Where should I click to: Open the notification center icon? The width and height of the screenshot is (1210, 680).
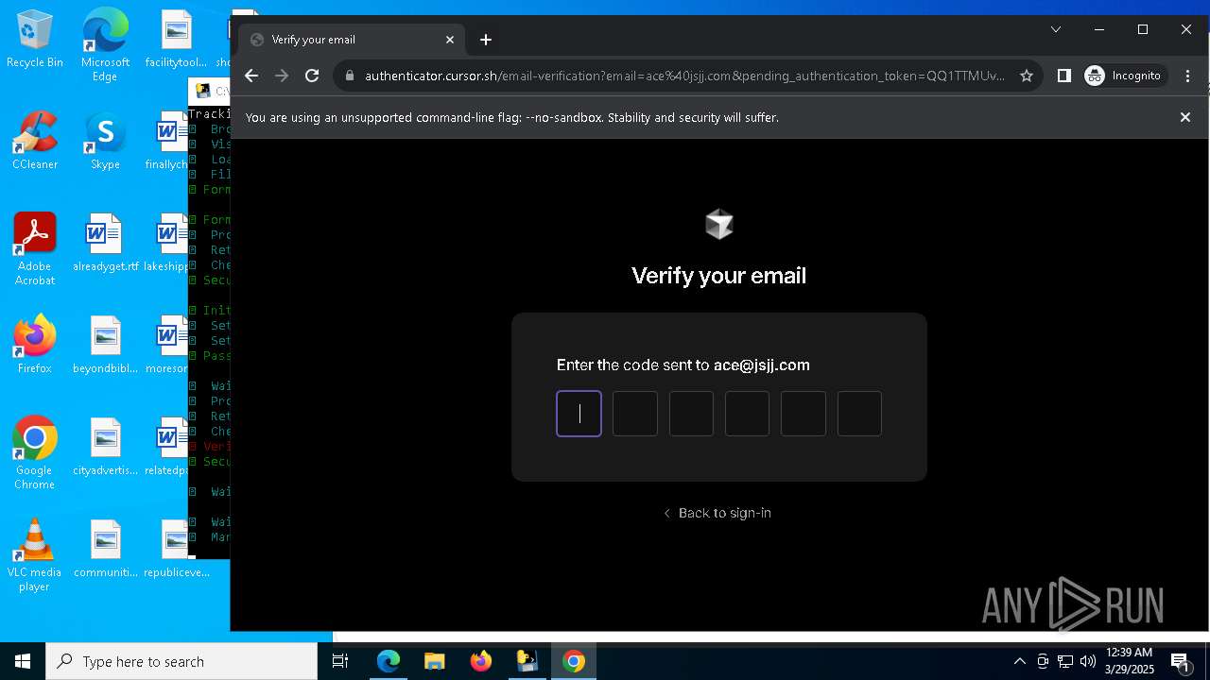(x=1180, y=661)
